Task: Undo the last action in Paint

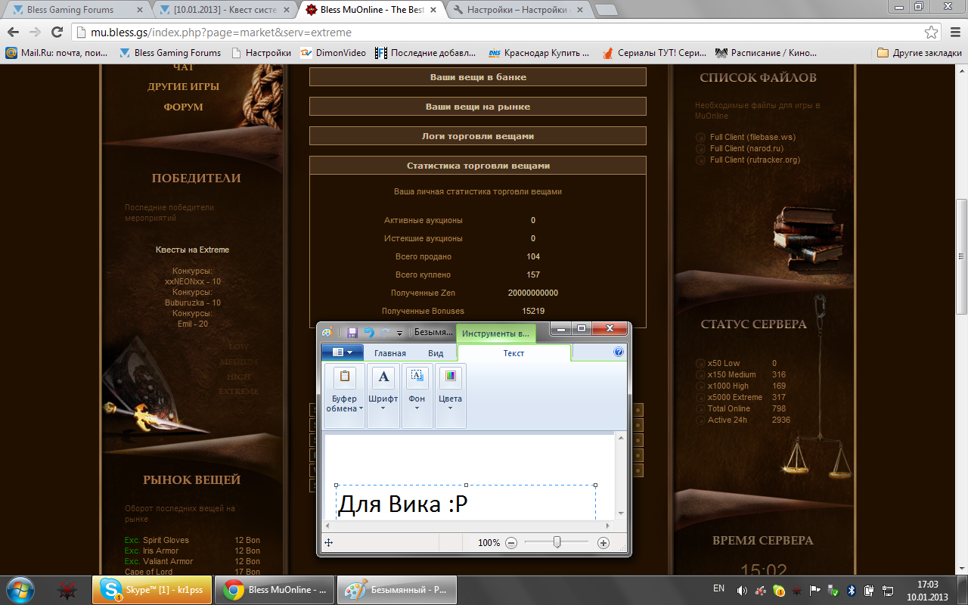Action: [x=368, y=332]
